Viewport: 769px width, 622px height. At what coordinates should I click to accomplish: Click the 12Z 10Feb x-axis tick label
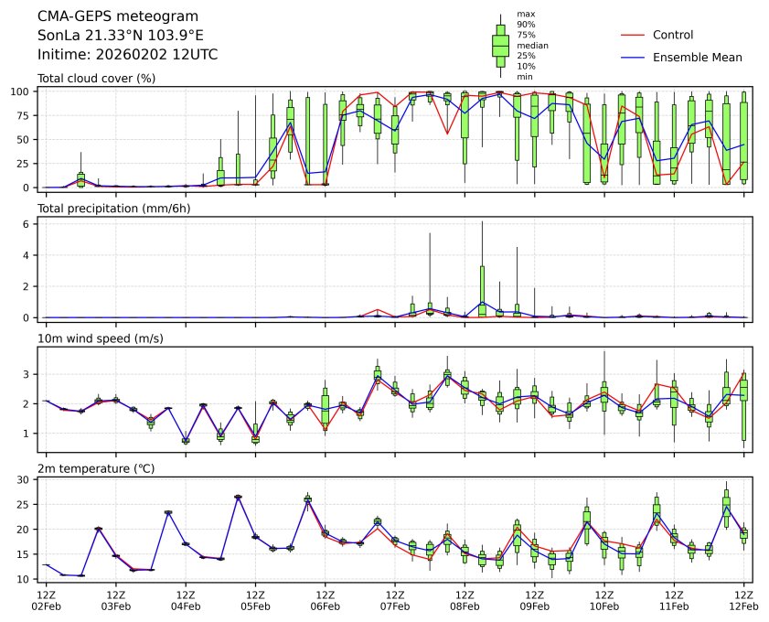pos(603,600)
